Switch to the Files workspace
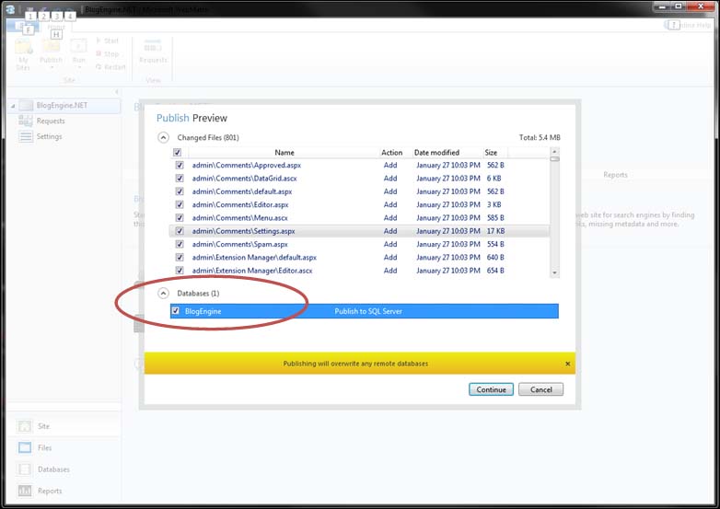 44,447
